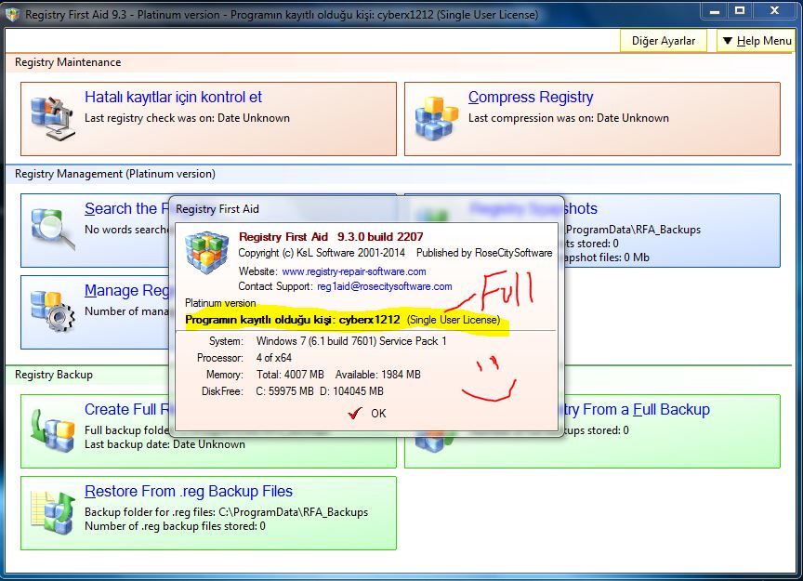Click DiskFree 'C: 59975 MB' value

(x=284, y=391)
